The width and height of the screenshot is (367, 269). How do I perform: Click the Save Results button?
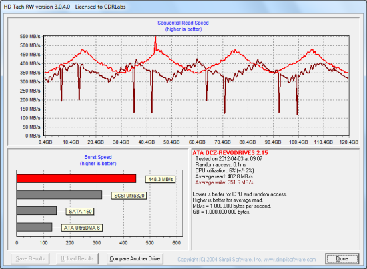tap(30, 259)
